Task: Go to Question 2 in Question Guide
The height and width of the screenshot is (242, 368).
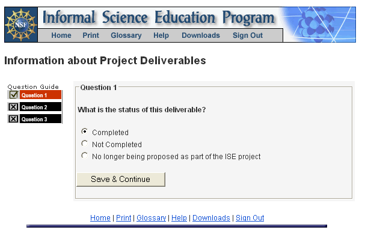Action: 40,107
